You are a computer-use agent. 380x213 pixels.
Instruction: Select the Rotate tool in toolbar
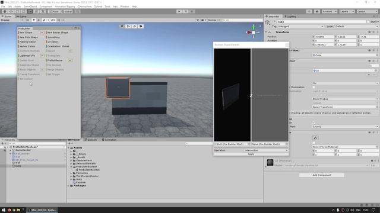coord(17,11)
